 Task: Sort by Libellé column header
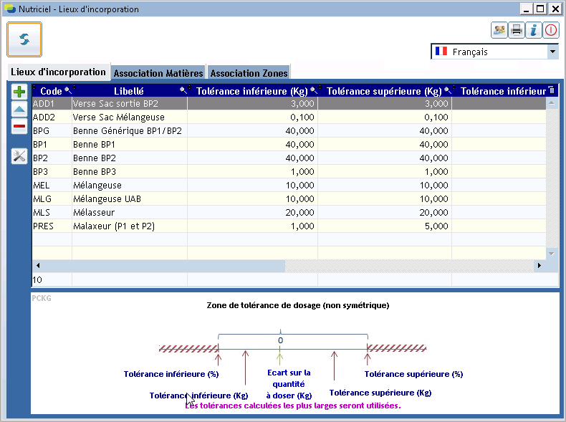(x=129, y=91)
